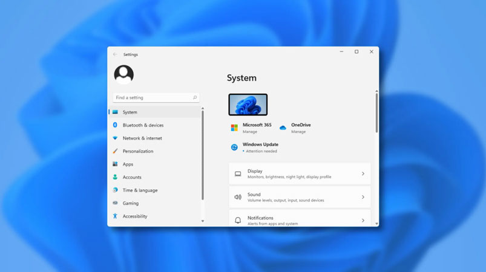Click the main pane scrollbar thumb
Image resolution: width=486 pixels, height=272 pixels.
point(376,113)
